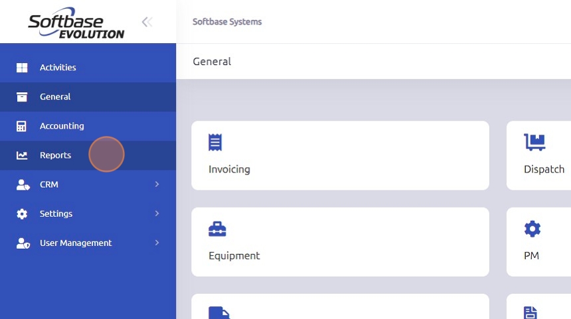Click the Softbase Evolution logo
The width and height of the screenshot is (571, 319).
76,23
